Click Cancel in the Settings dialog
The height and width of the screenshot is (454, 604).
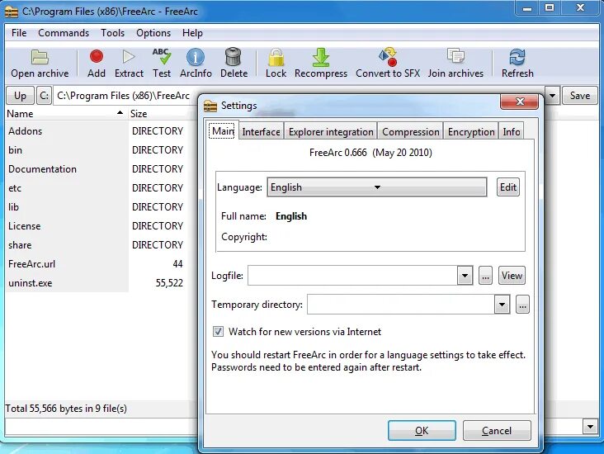pos(497,430)
